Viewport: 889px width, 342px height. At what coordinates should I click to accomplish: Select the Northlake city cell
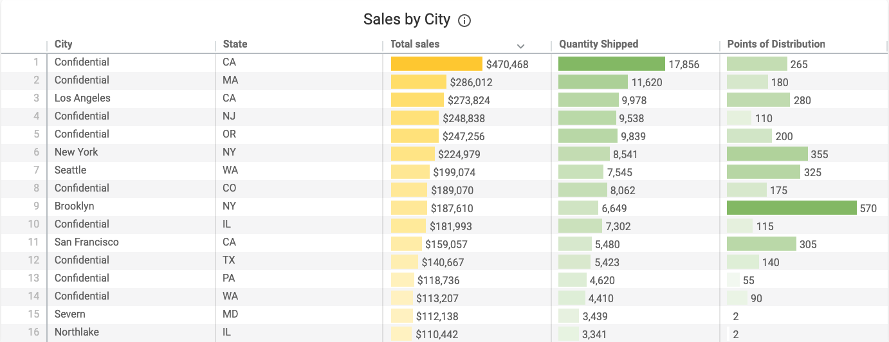coord(77,332)
